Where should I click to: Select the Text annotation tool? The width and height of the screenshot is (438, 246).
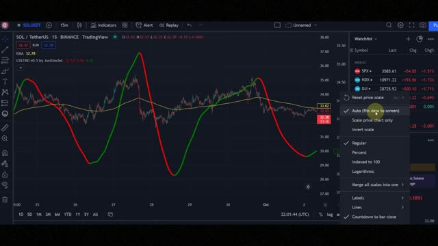5,81
